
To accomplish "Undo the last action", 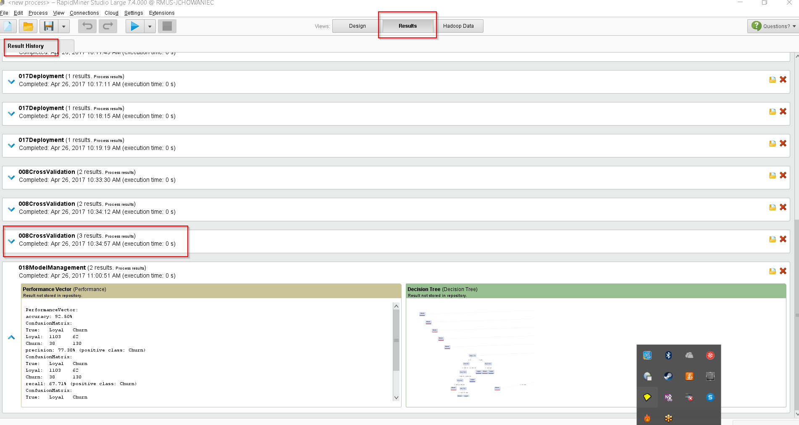I will pos(87,26).
